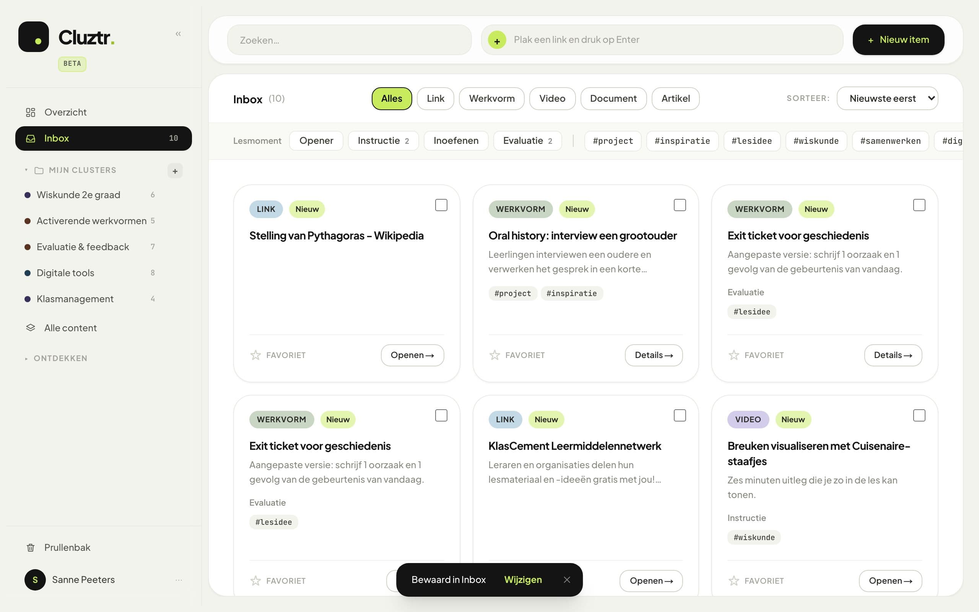Click the Nieuw item button

898,40
